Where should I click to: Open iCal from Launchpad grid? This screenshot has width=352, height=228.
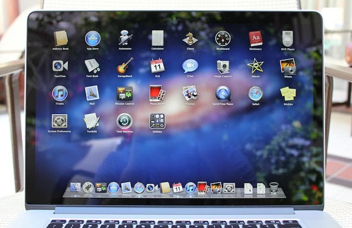click(157, 66)
